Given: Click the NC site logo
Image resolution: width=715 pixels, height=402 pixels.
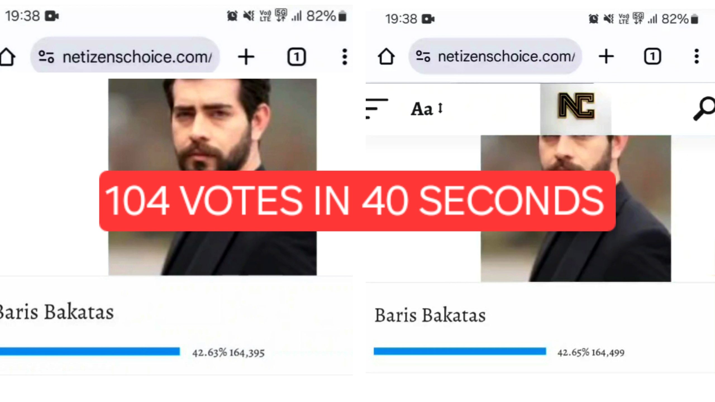Looking at the screenshot, I should 576,106.
